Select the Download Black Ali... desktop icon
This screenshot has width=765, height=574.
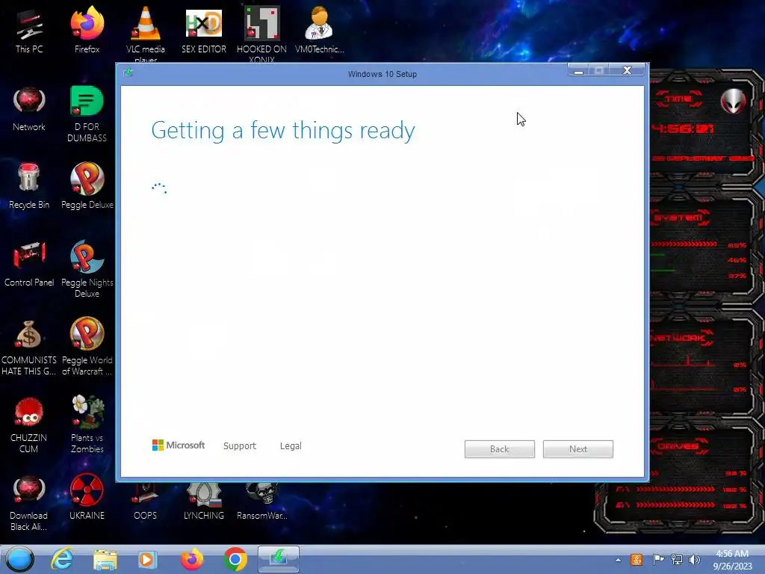[29, 503]
